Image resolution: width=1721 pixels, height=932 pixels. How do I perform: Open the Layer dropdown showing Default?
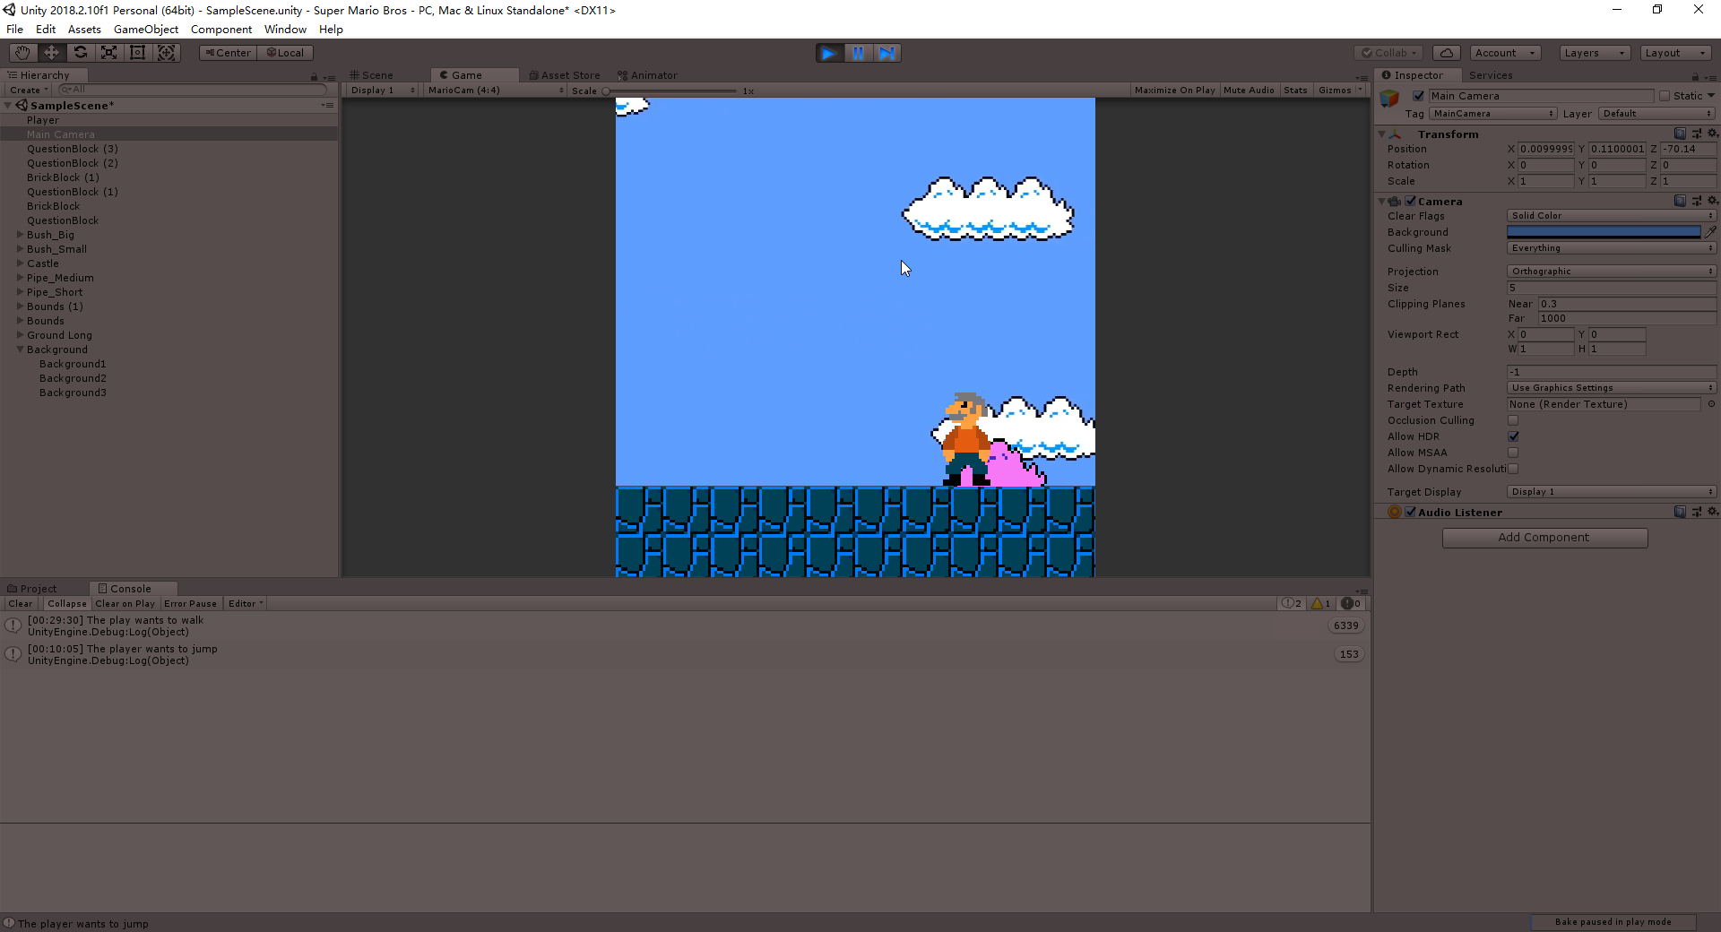1656,114
